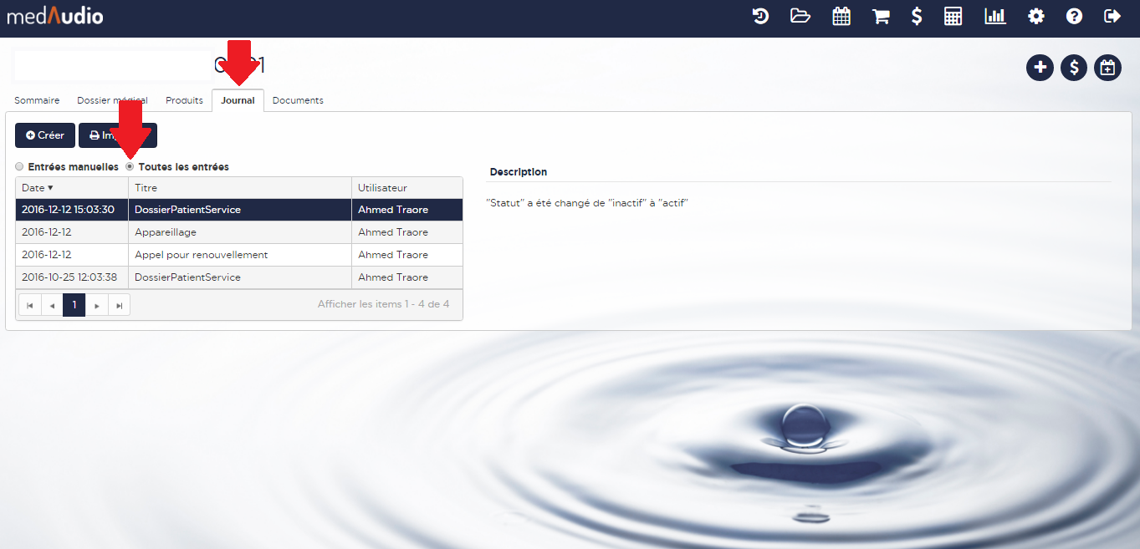Open the Sommaire tab
The height and width of the screenshot is (549, 1140).
point(37,100)
